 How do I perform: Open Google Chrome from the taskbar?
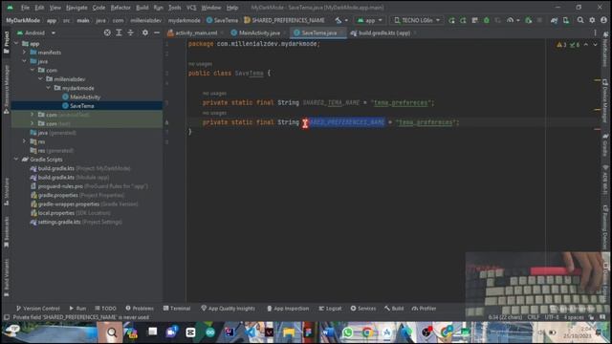pos(367,333)
